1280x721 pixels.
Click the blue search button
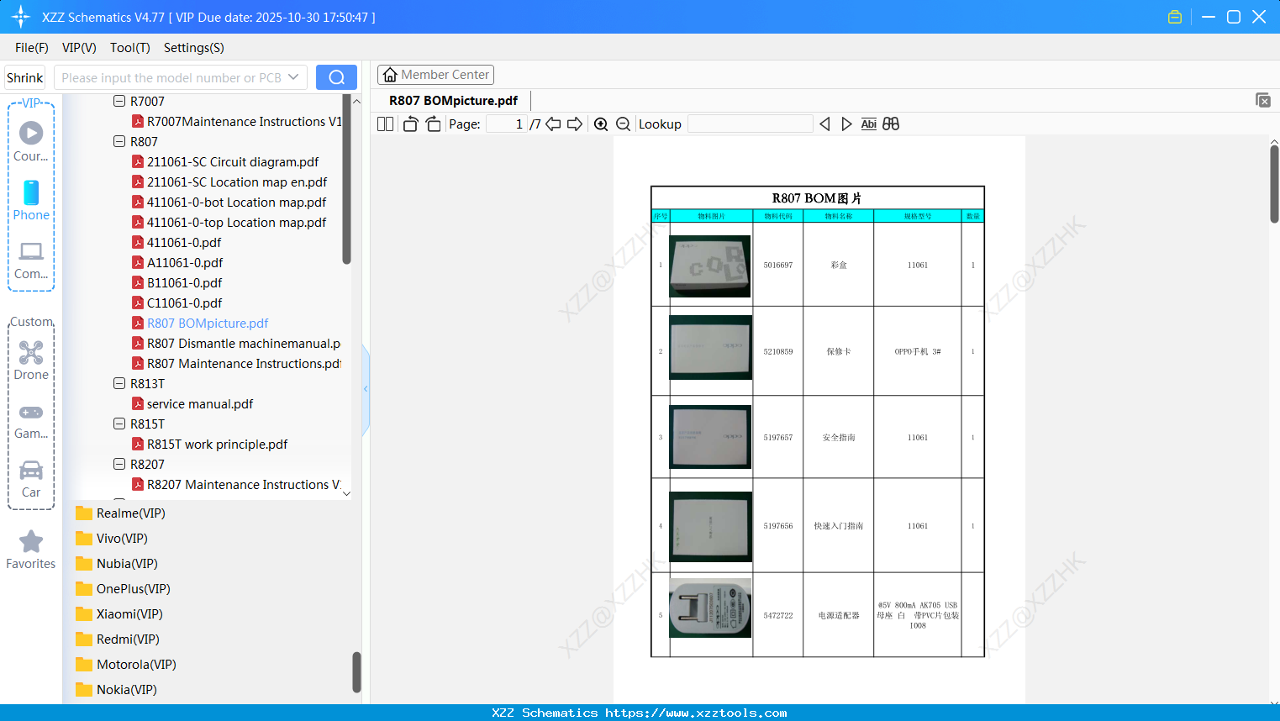(336, 77)
